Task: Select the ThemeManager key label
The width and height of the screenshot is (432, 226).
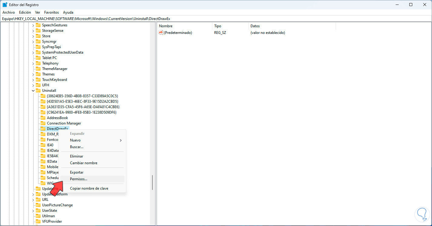Action: (55, 69)
